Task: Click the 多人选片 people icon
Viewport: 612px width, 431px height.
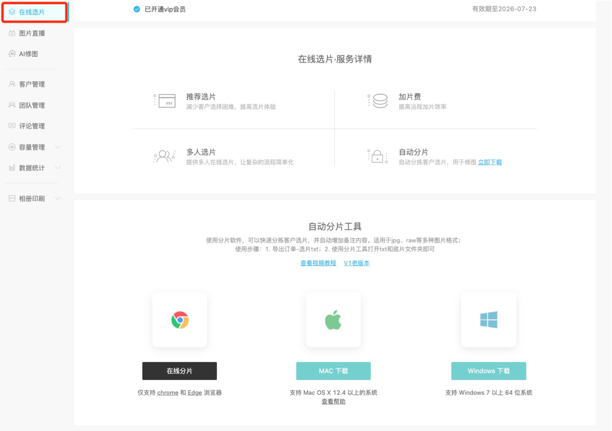Action: 164,156
